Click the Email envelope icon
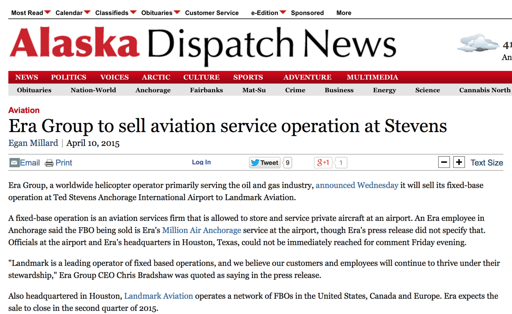Screen dimensions: 512x314 pyautogui.click(x=14, y=163)
